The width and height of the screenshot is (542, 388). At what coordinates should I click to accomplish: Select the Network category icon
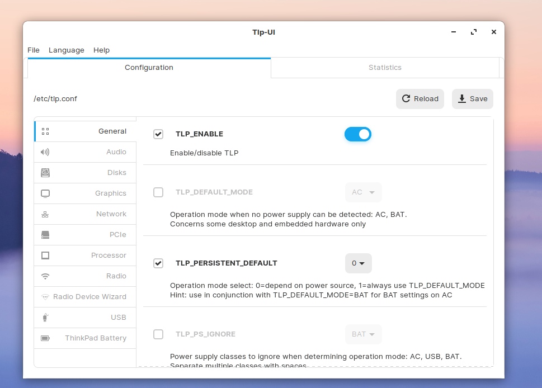coord(45,214)
